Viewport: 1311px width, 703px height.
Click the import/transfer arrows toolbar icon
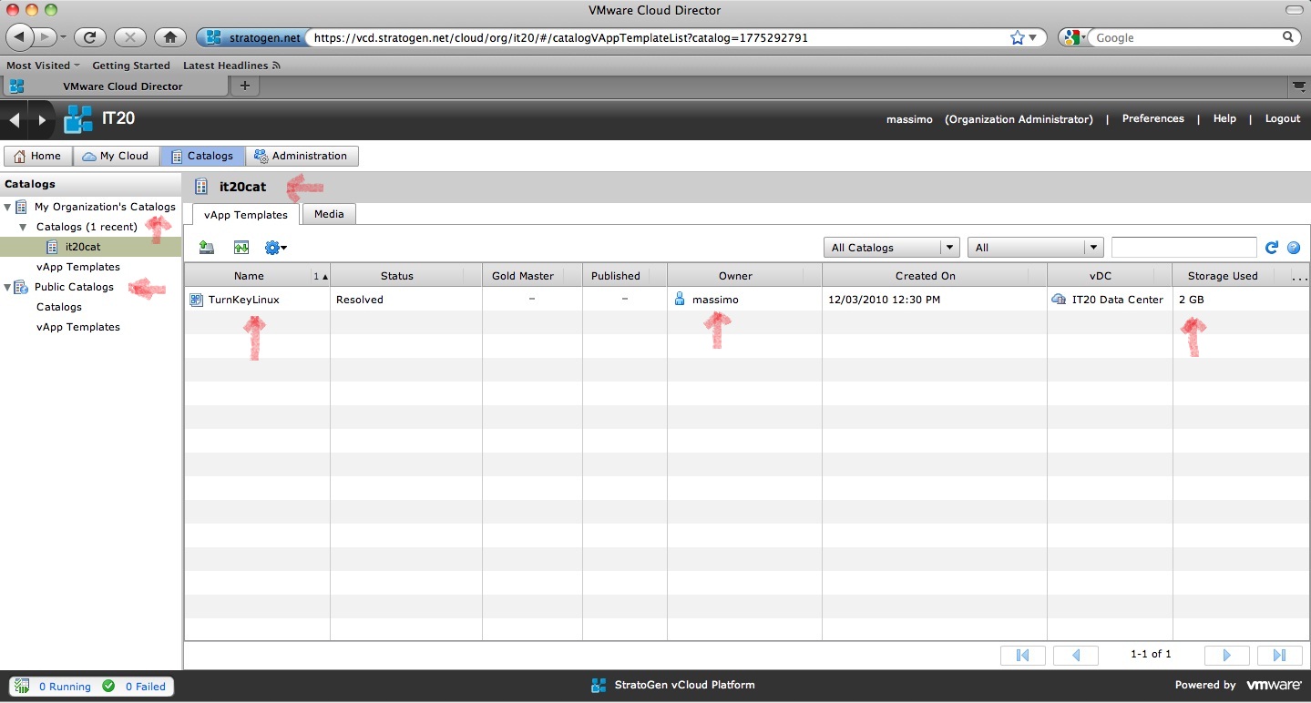point(241,248)
